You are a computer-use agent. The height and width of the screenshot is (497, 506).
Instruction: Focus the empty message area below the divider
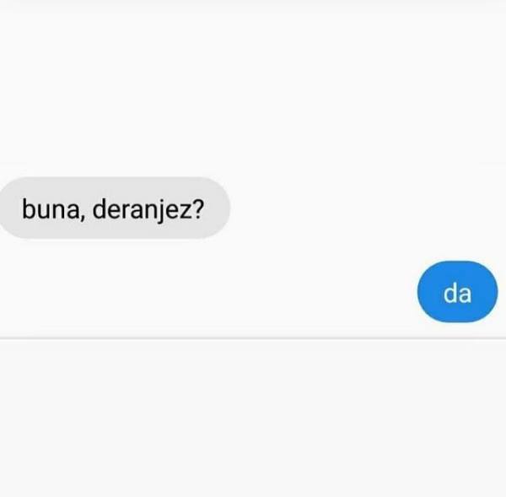[x=253, y=419]
